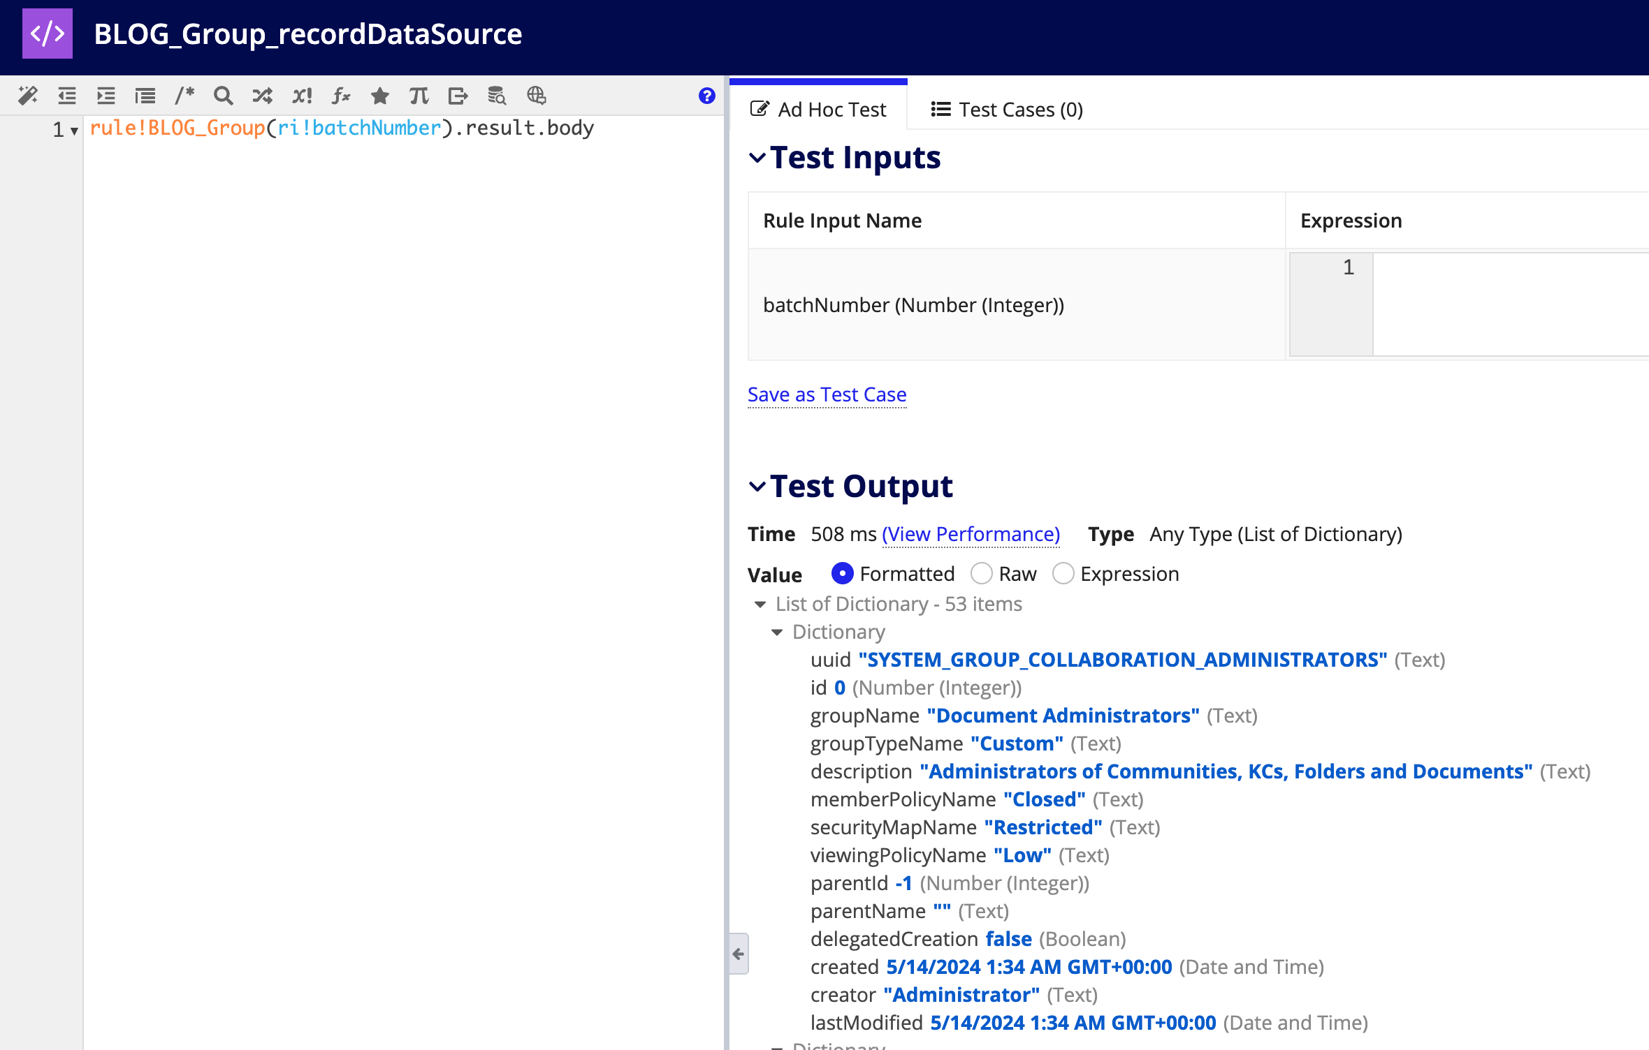Select the Raw value option
This screenshot has height=1050, width=1649.
(x=982, y=574)
